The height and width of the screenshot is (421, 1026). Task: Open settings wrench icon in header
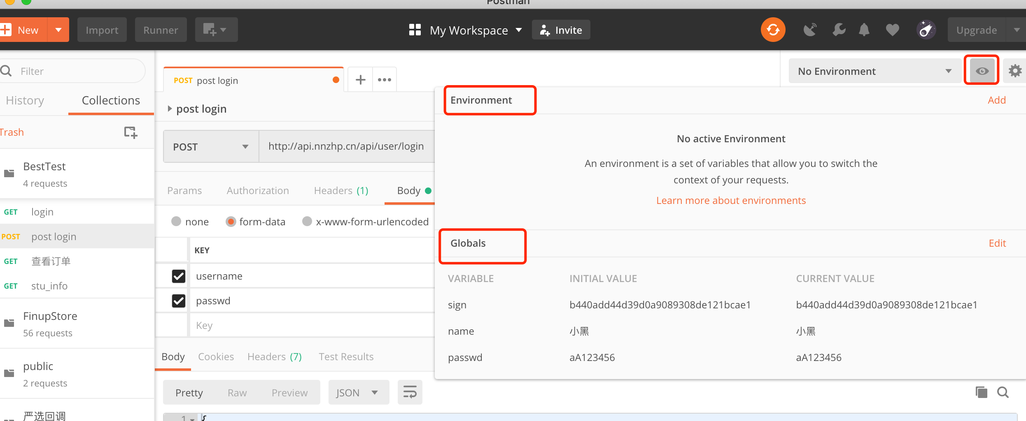tap(839, 30)
